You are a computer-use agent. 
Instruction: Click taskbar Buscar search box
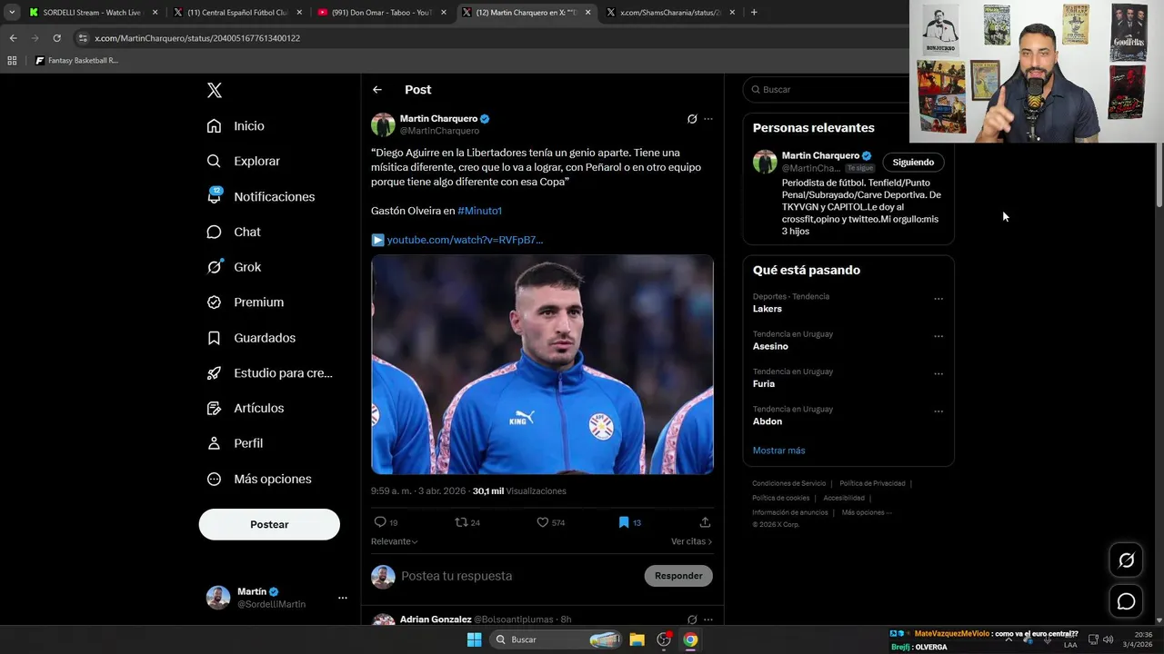pos(557,639)
